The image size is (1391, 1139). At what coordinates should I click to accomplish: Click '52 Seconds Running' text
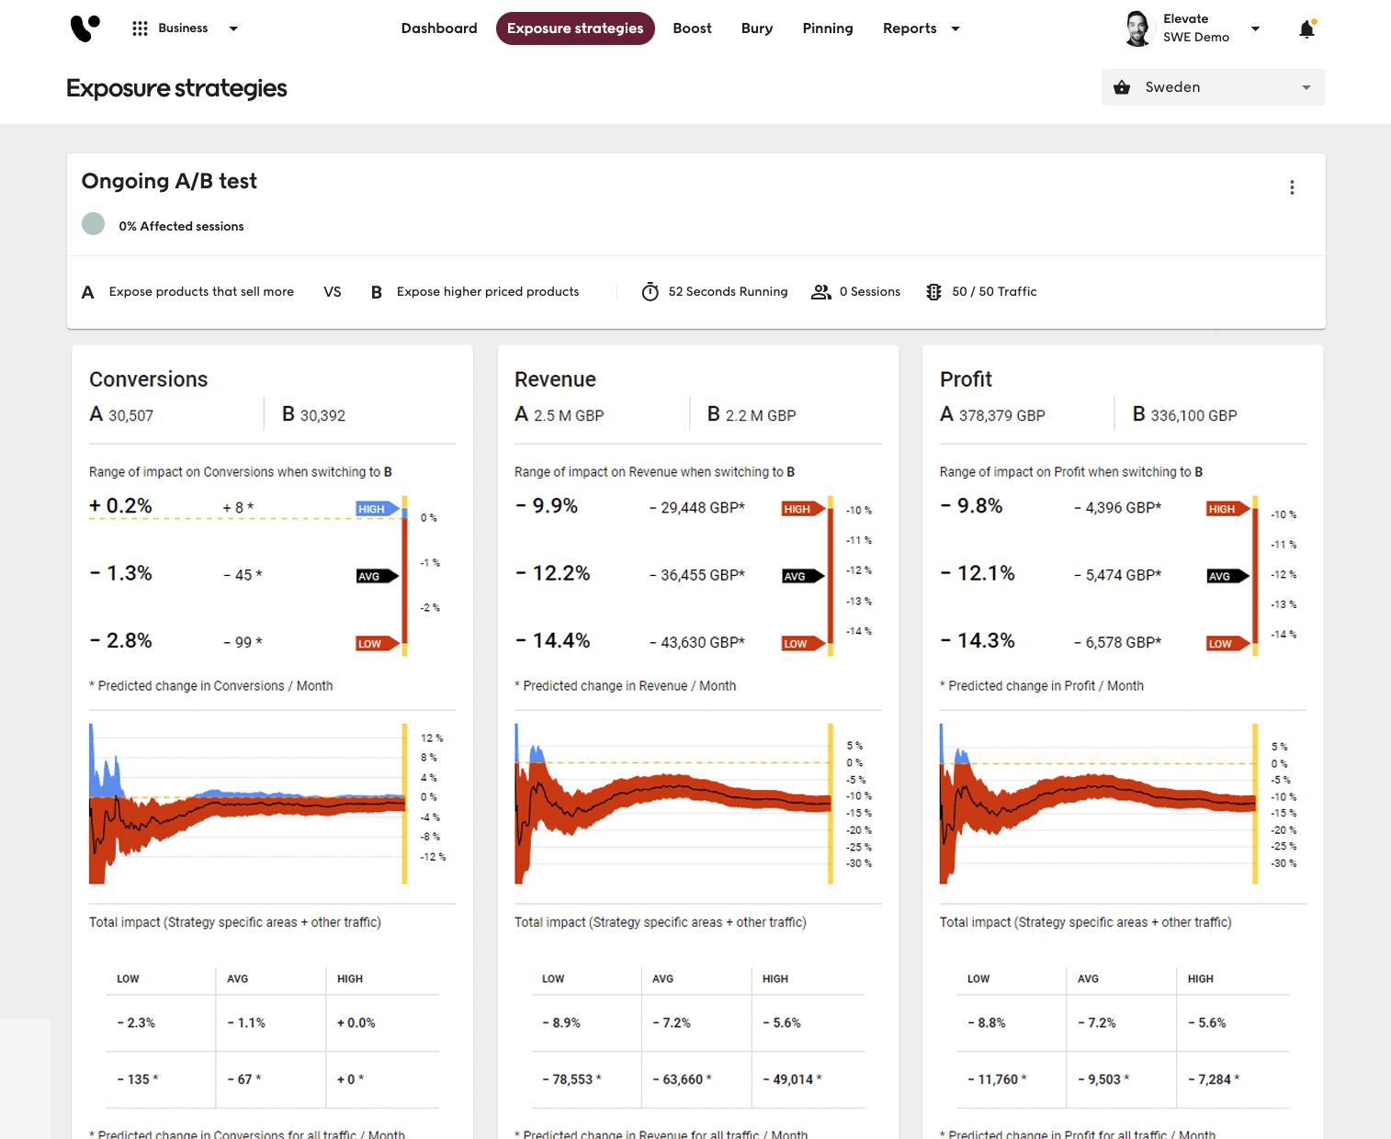point(728,292)
